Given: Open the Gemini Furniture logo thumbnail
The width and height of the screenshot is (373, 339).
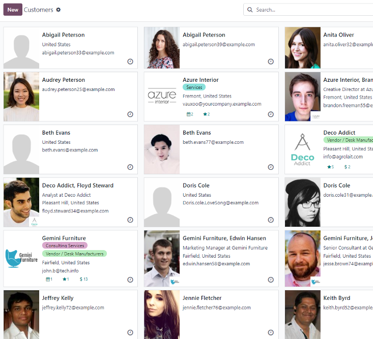Looking at the screenshot, I should click(21, 259).
